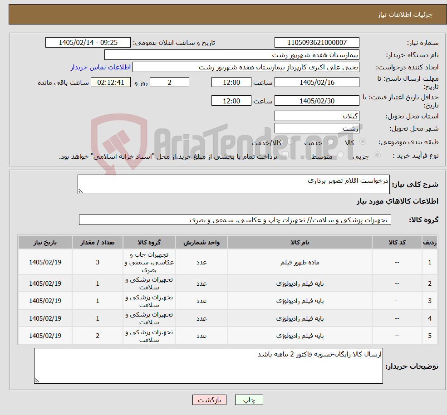Click پایه فیلم رادیولوژی in row 2

pyautogui.click(x=300, y=283)
